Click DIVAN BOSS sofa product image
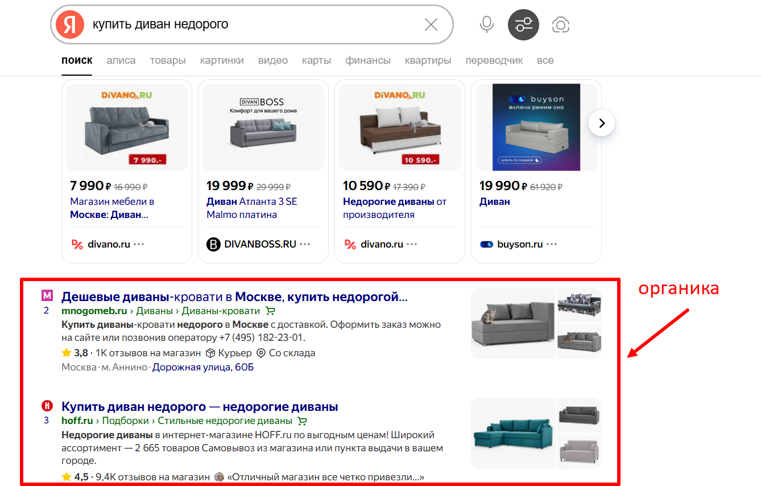This screenshot has width=761, height=486. pyautogui.click(x=263, y=127)
